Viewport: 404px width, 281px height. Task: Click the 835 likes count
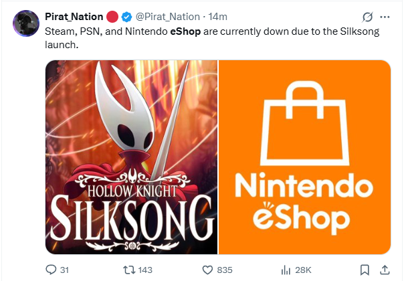point(225,269)
